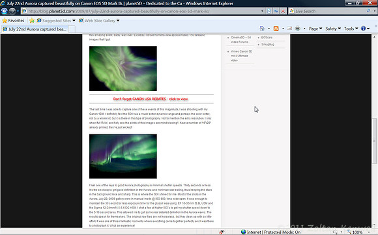This screenshot has height=235, width=378.
Task: Click the Refresh page icon
Action: pos(276,11)
